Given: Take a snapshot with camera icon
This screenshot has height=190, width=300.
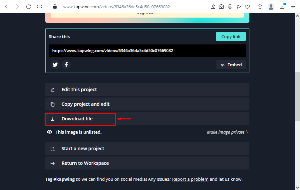Looking at the screenshot, I should (221, 7).
